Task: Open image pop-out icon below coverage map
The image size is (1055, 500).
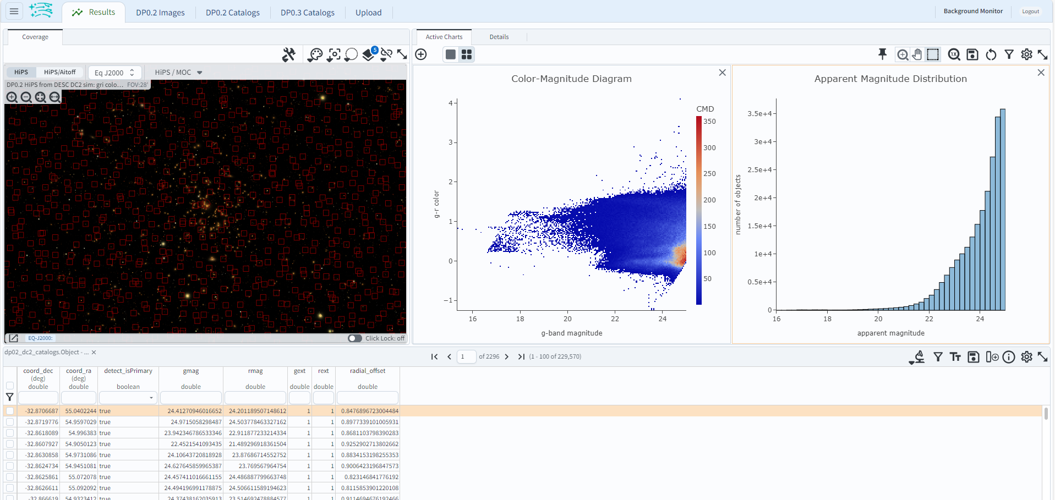Action: point(14,338)
